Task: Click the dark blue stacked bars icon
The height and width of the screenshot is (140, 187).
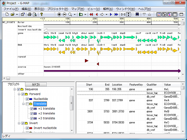Action: [137, 14]
